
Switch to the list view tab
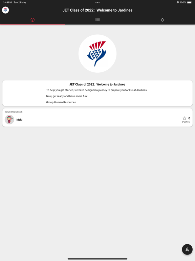(97, 20)
